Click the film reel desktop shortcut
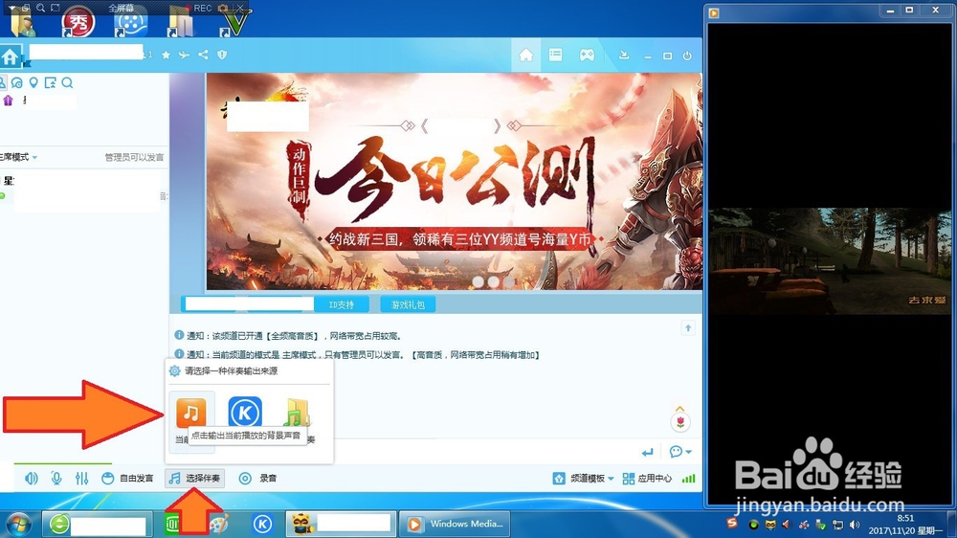 pos(130,23)
